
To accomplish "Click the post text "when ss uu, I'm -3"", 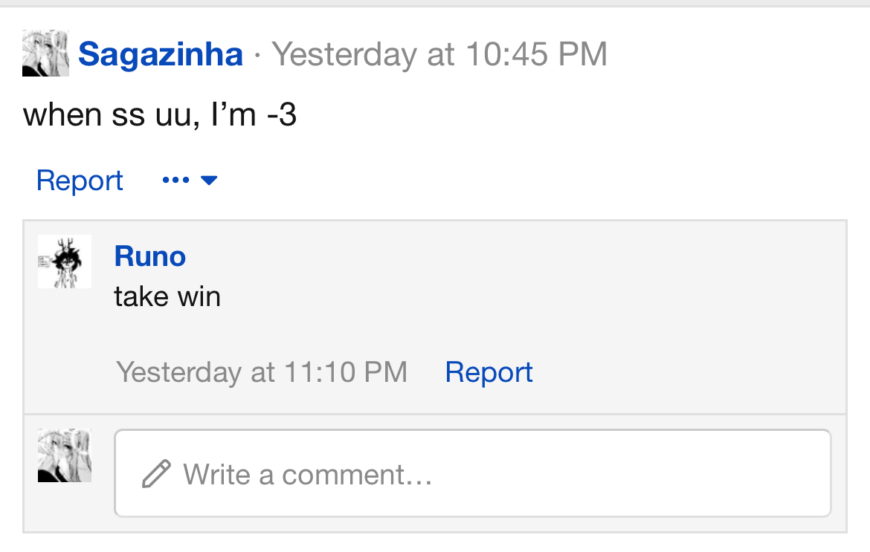I will pyautogui.click(x=160, y=115).
